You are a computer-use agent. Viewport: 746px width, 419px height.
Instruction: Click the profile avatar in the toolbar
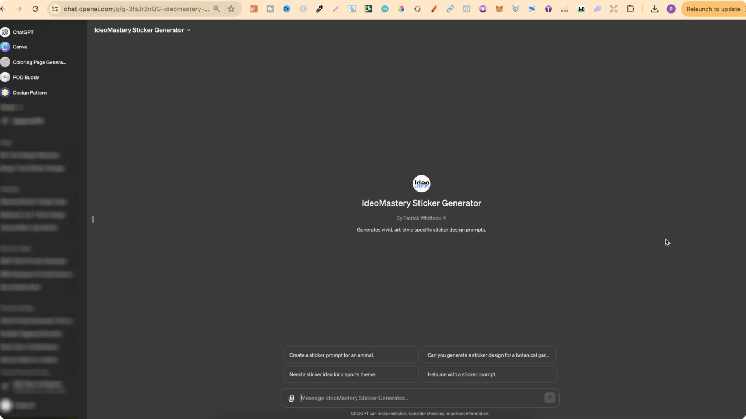(671, 9)
